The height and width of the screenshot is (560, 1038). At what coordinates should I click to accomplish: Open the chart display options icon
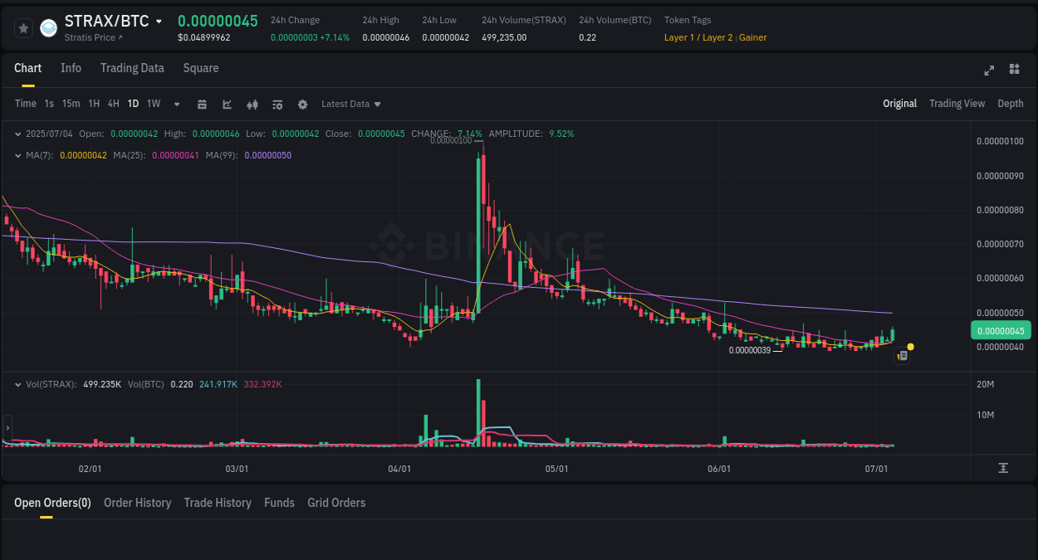[x=277, y=104]
